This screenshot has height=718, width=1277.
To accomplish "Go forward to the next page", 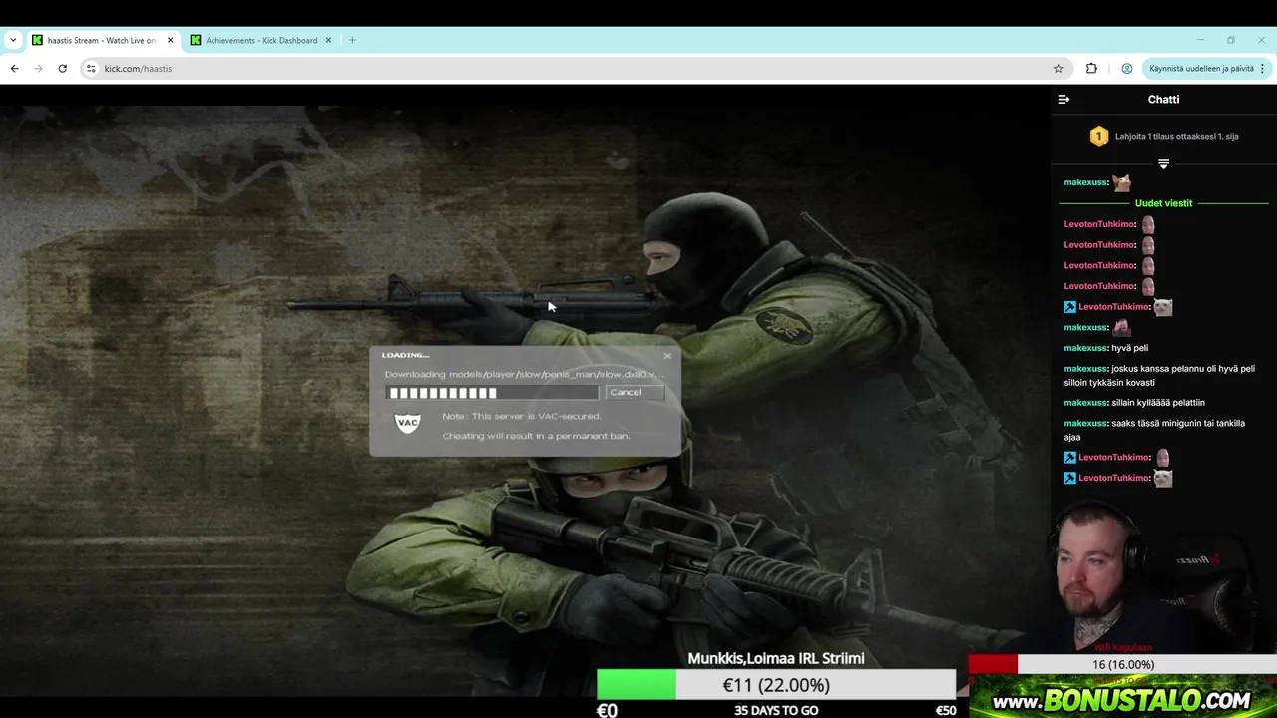I will [38, 68].
